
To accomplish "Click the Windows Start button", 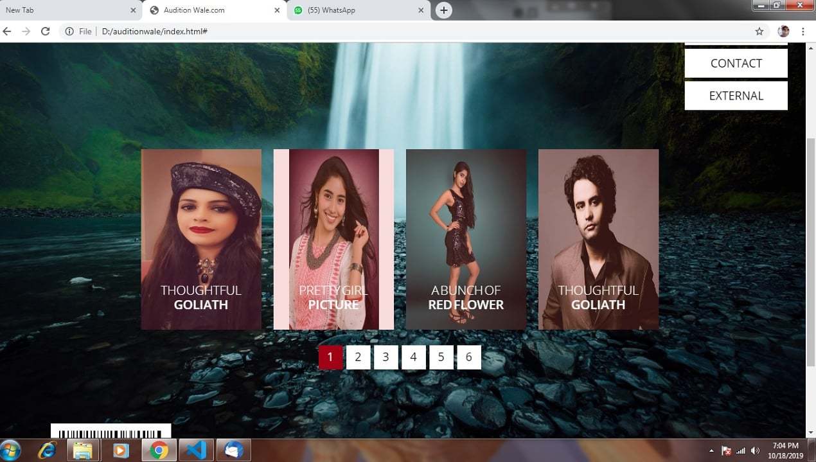I will (11, 450).
